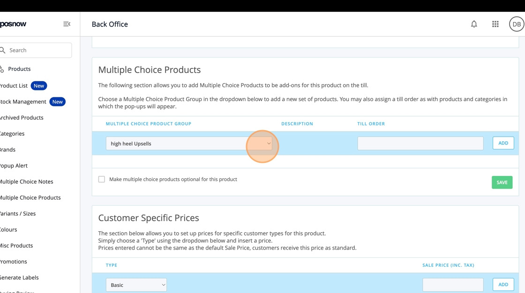The height and width of the screenshot is (293, 525).
Task: Focus the Till Order input field
Action: (420, 143)
